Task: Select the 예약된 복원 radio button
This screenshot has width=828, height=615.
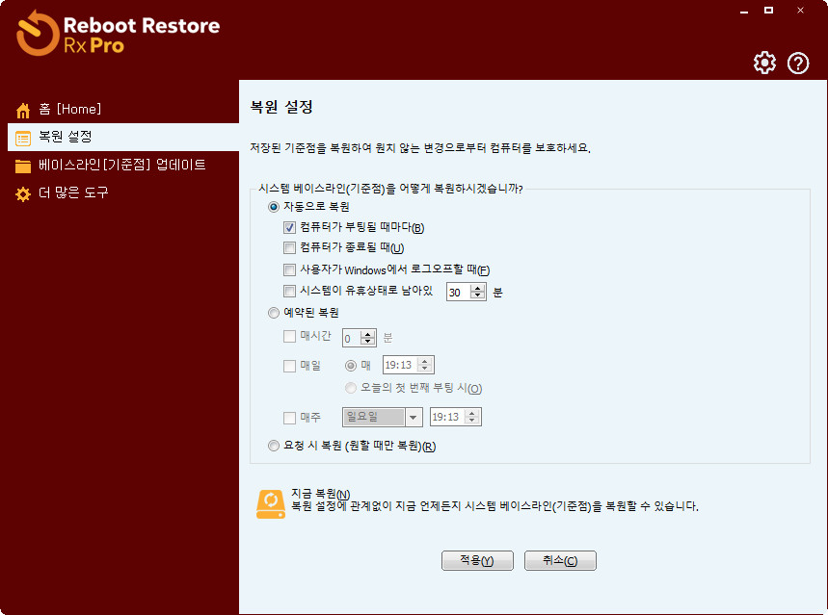Action: (x=274, y=313)
